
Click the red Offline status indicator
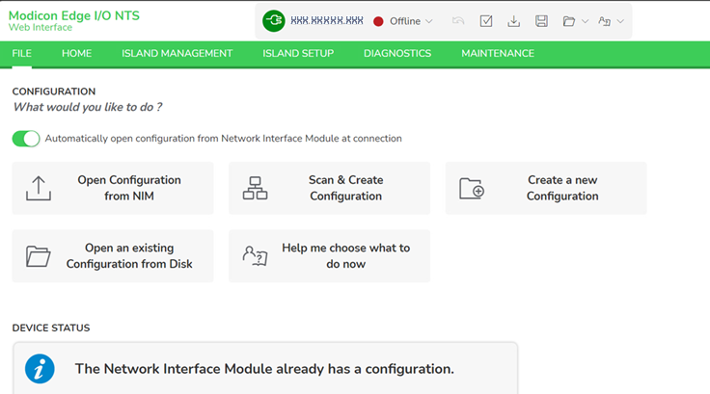pyautogui.click(x=378, y=21)
